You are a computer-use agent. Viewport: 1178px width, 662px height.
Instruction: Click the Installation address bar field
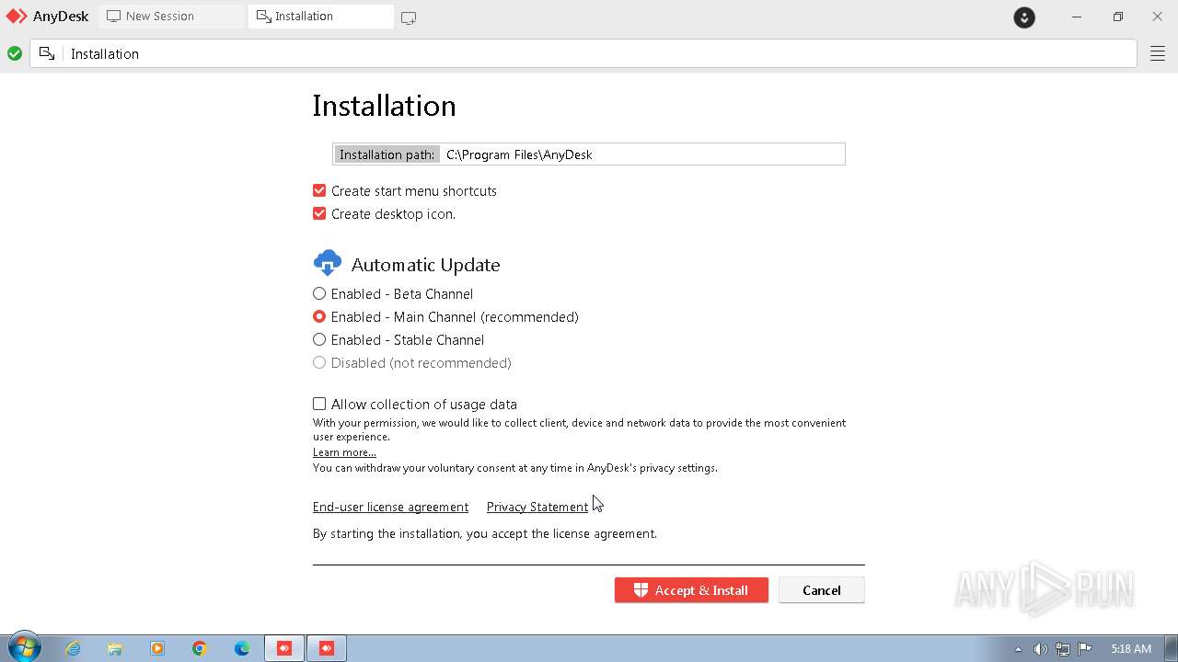(583, 54)
